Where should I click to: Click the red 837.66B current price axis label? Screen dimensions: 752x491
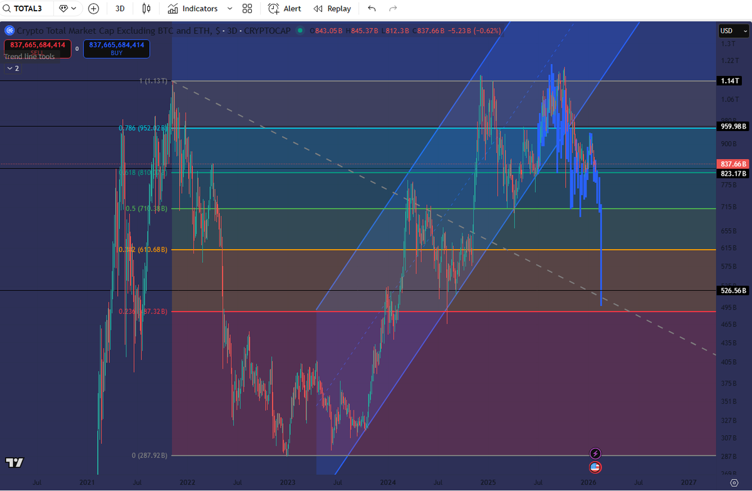[x=734, y=165]
